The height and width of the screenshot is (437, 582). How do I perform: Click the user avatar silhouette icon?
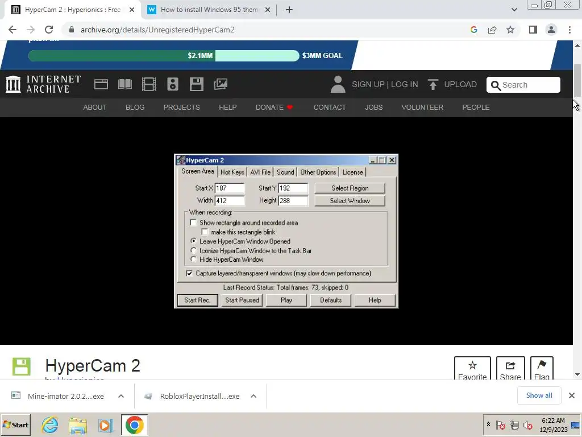(x=338, y=84)
